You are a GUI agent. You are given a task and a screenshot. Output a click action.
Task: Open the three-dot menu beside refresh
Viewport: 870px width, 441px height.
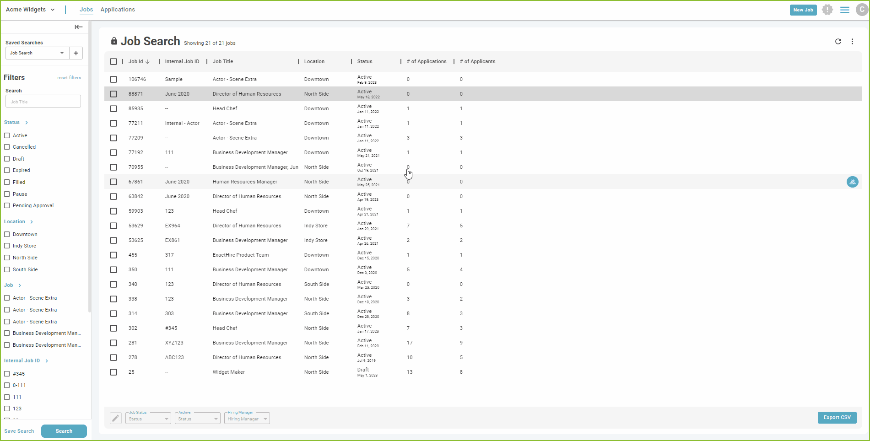(853, 42)
